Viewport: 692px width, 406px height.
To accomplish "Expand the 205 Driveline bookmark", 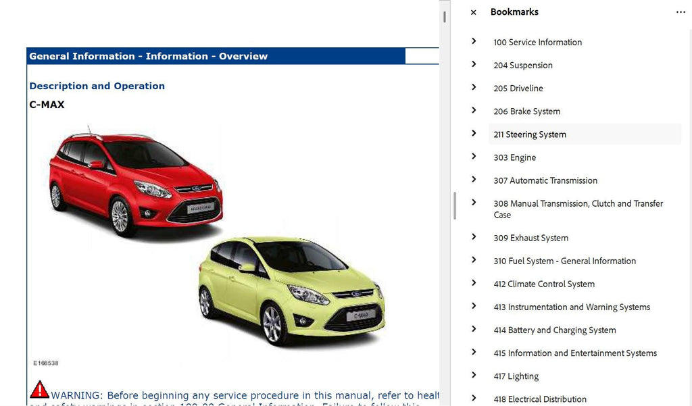I will (x=474, y=87).
